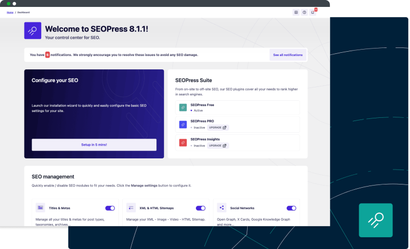The height and width of the screenshot is (249, 410).
Task: Start the Setup in 5 mins wizard
Action: (94, 144)
